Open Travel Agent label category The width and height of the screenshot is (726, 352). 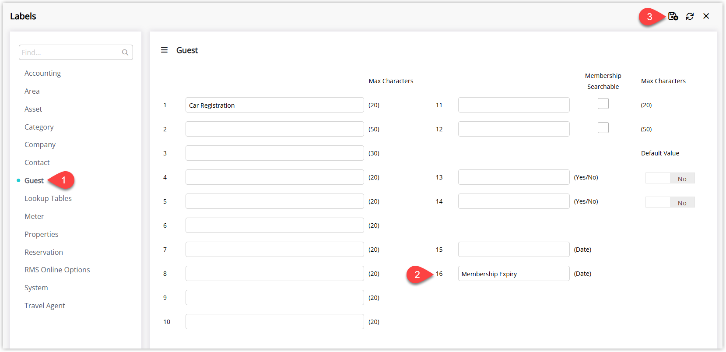pos(45,306)
